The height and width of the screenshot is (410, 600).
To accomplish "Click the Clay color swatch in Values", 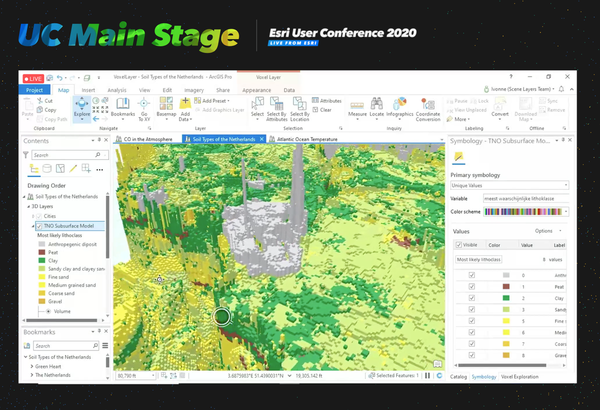I will coord(506,298).
